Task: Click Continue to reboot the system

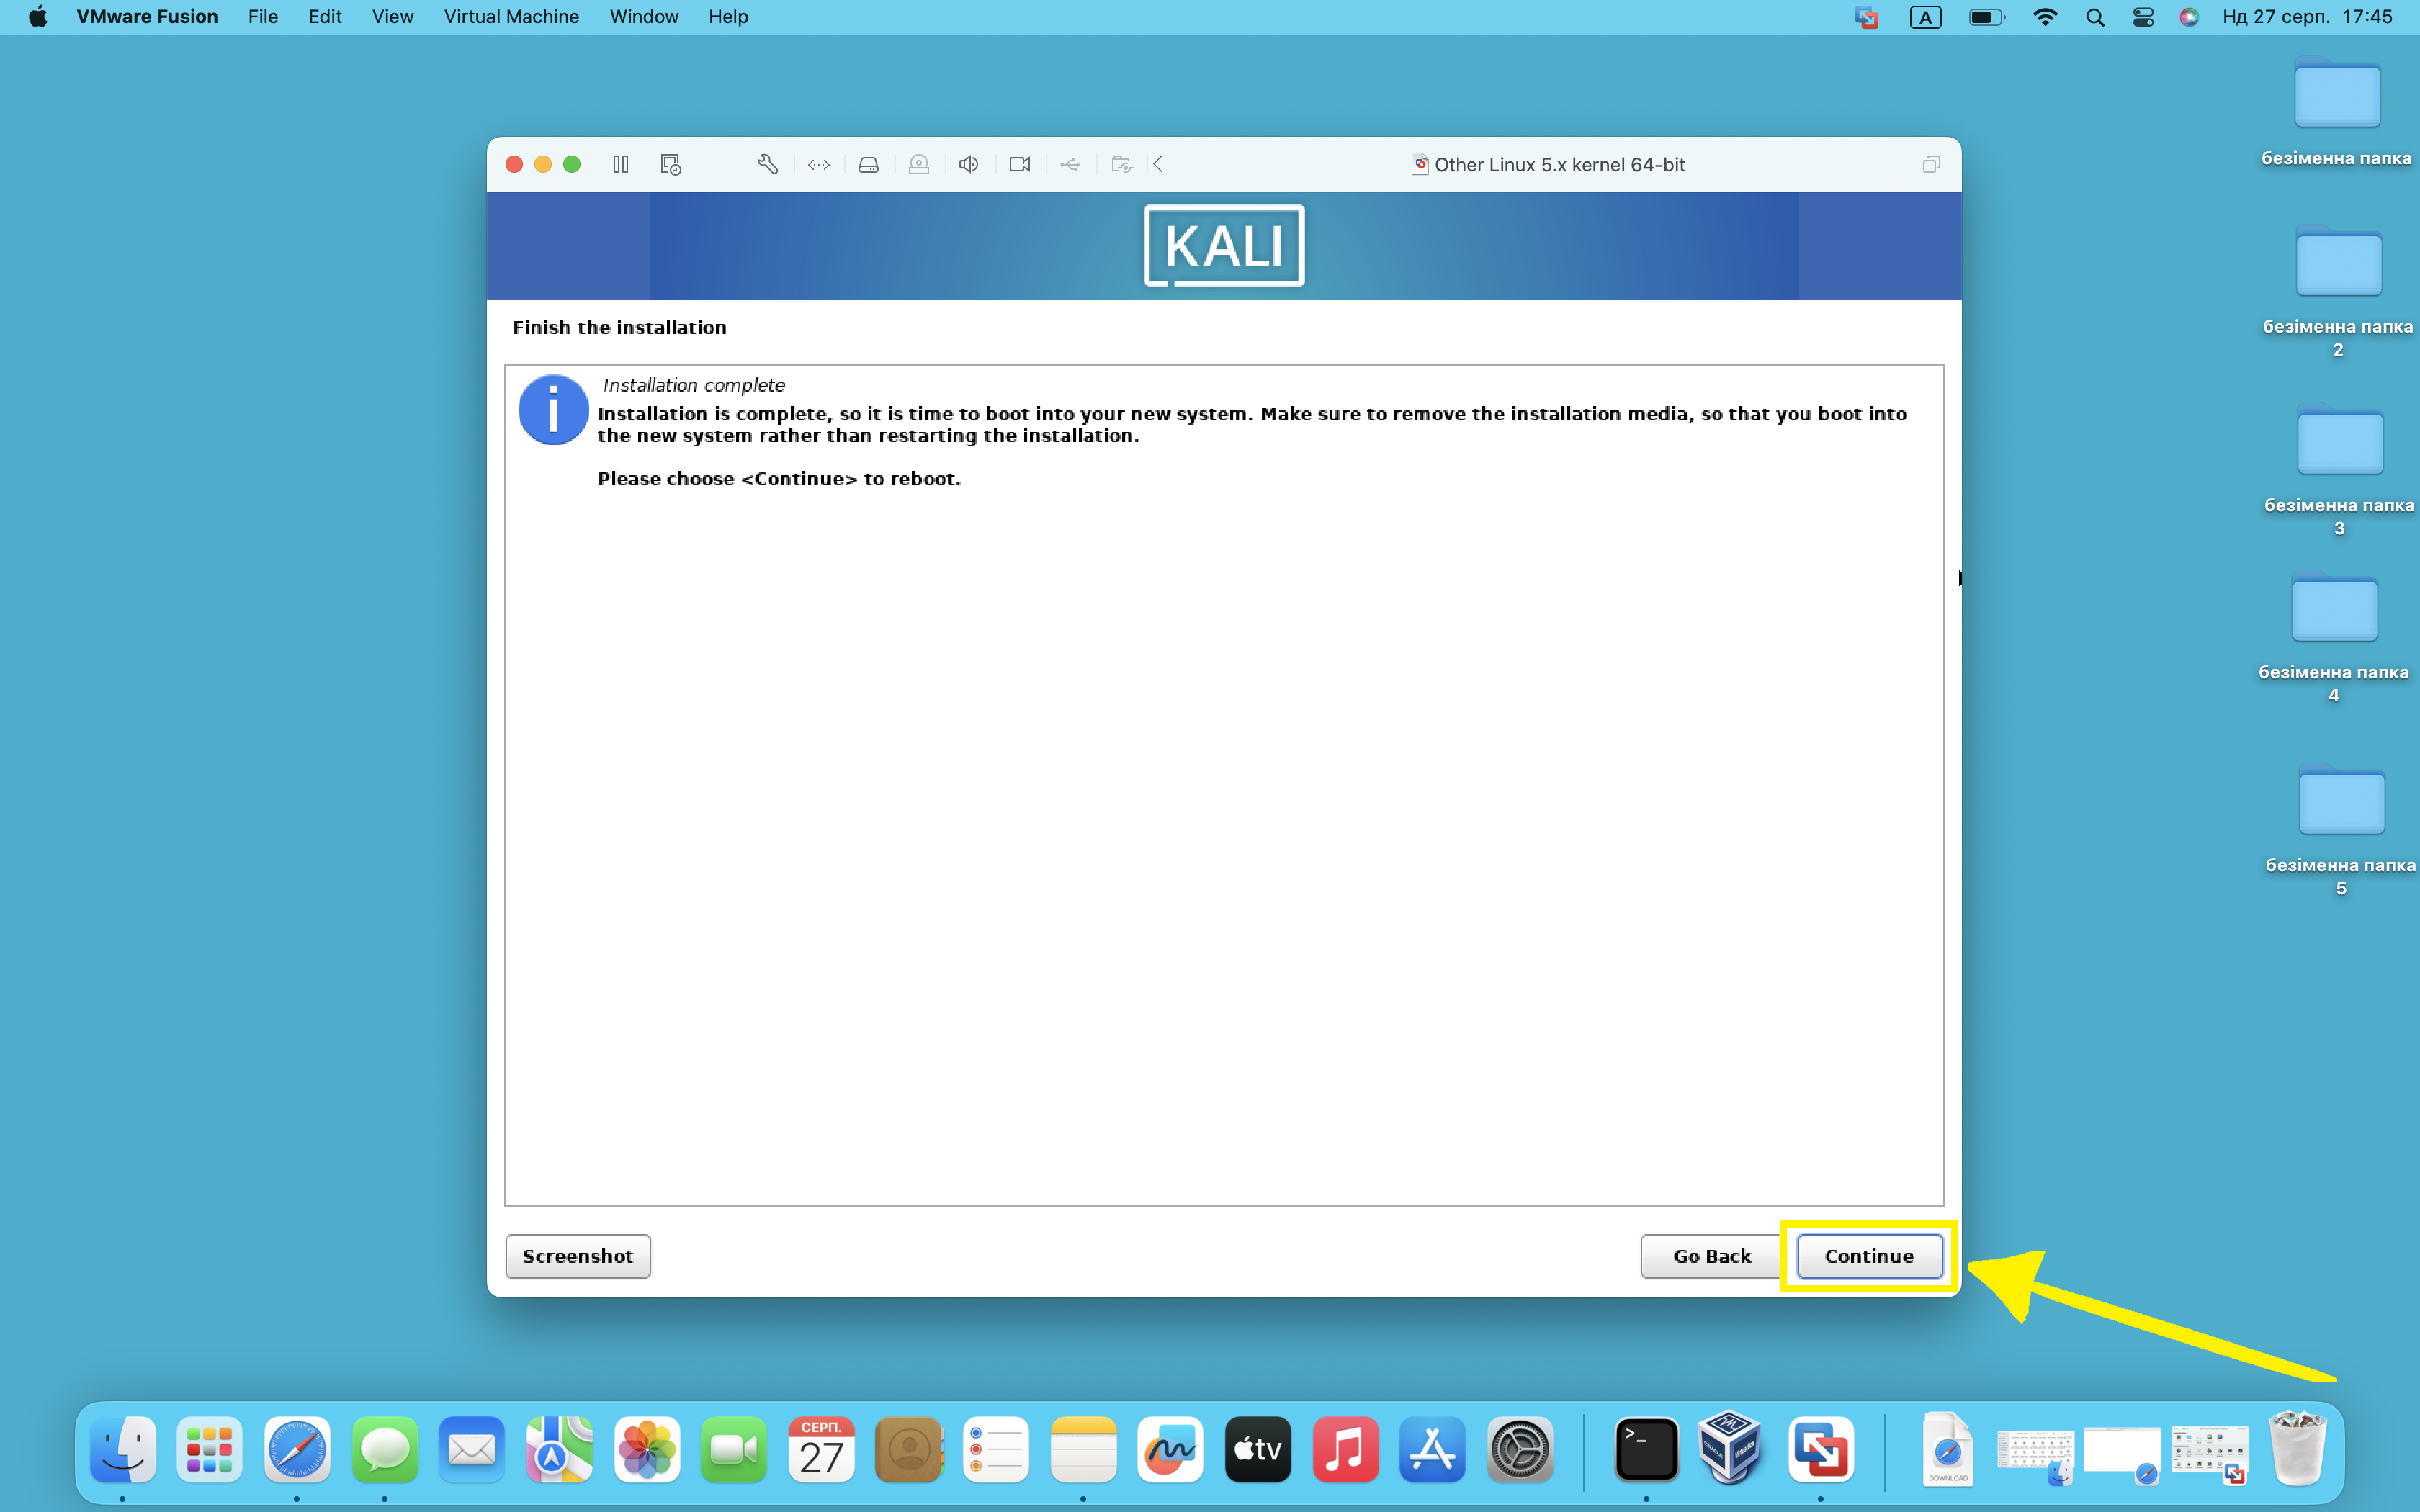Action: 1869,1256
